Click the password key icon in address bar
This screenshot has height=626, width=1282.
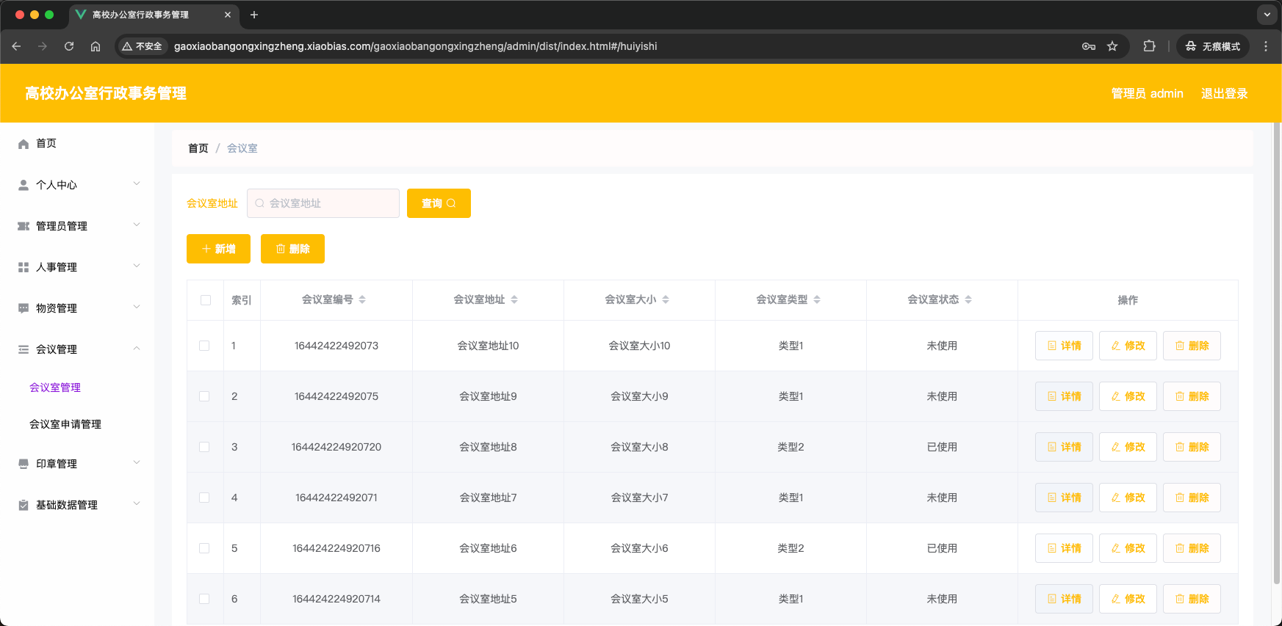coord(1089,46)
